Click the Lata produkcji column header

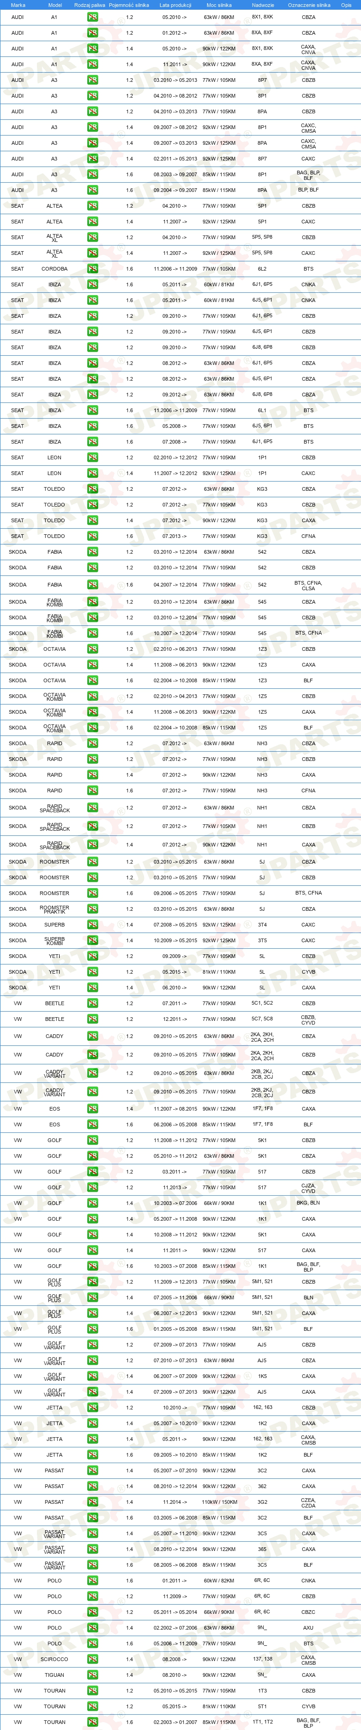coord(175,5)
